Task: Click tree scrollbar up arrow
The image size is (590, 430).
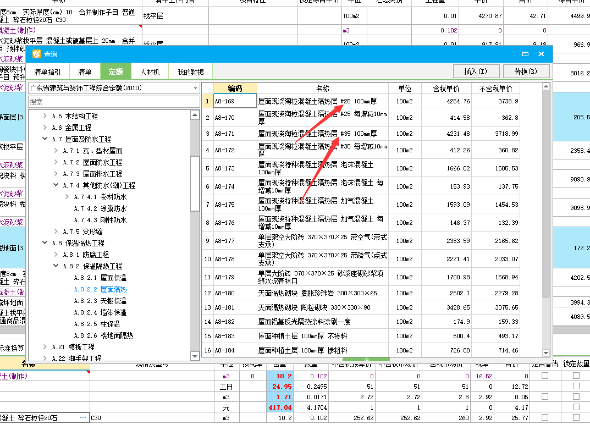Action: [x=195, y=115]
